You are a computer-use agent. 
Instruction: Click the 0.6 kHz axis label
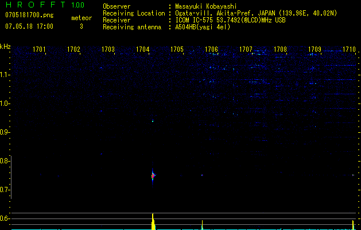click(x=5, y=218)
